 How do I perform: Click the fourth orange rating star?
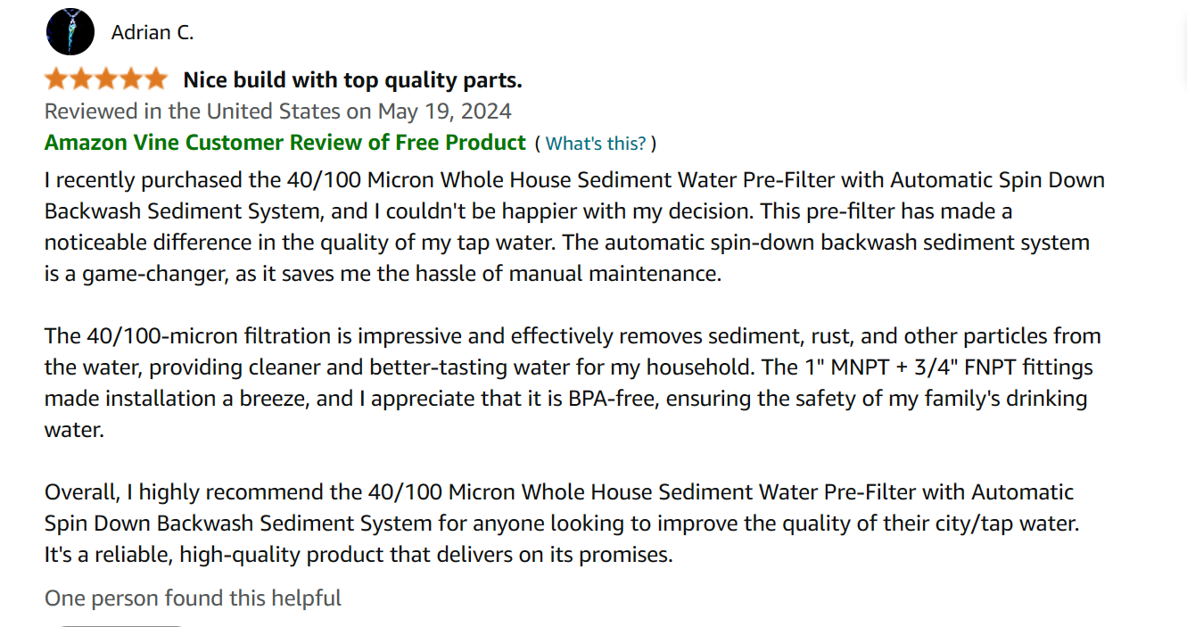point(130,79)
